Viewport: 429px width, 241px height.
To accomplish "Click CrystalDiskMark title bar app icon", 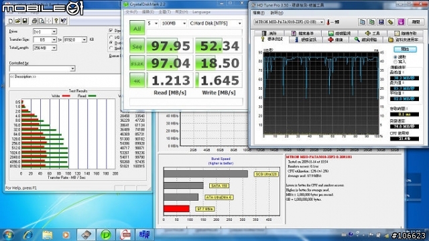I will pos(126,5).
